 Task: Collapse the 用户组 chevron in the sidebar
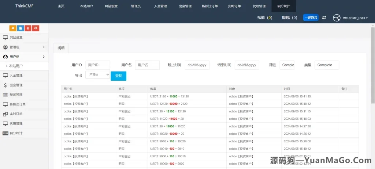(x=44, y=57)
